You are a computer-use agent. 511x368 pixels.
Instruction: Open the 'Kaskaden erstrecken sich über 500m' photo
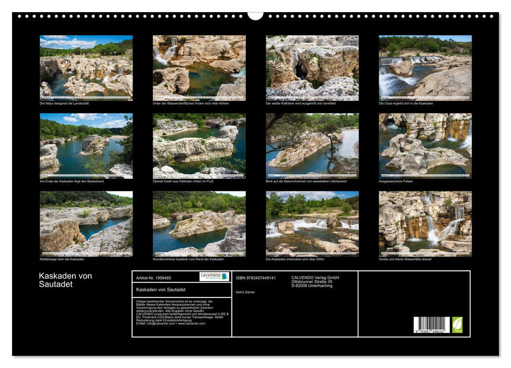click(x=312, y=223)
